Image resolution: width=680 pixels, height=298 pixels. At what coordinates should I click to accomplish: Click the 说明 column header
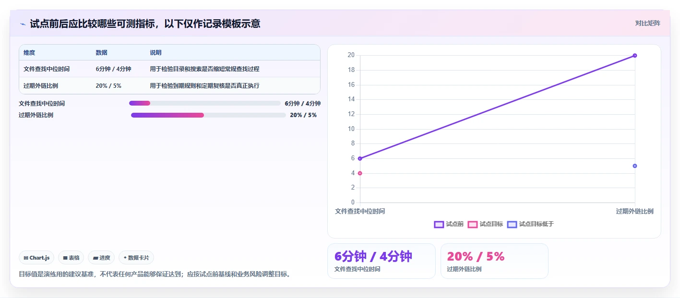tap(155, 53)
